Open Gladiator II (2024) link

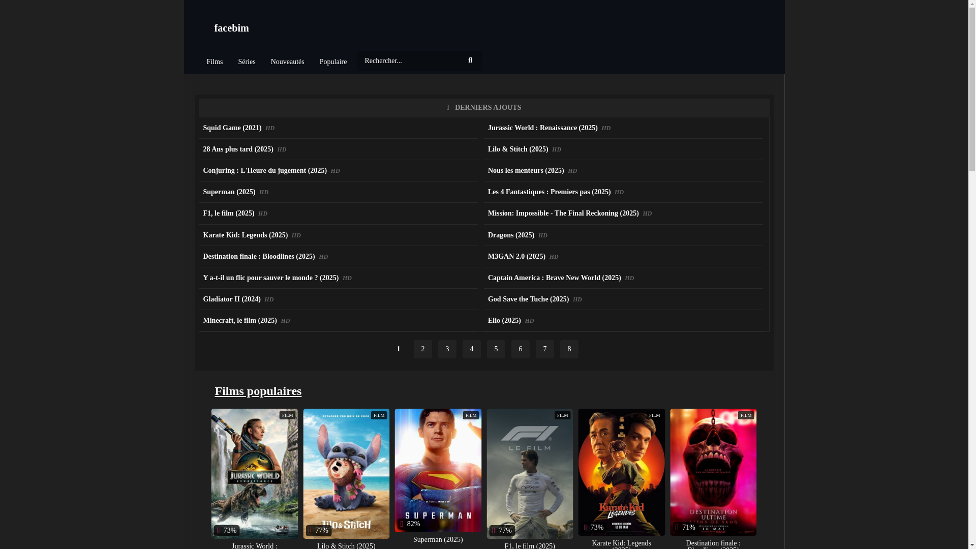click(x=232, y=299)
